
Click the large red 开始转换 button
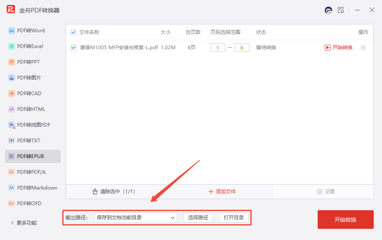[x=345, y=220]
